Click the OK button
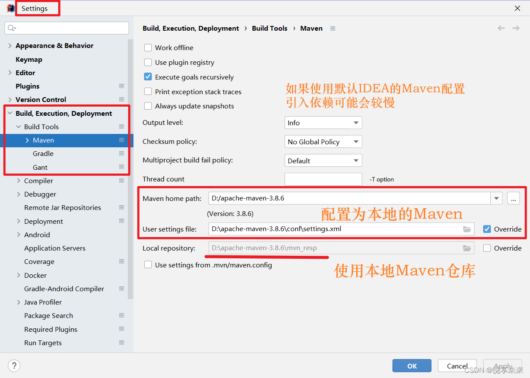 point(412,366)
